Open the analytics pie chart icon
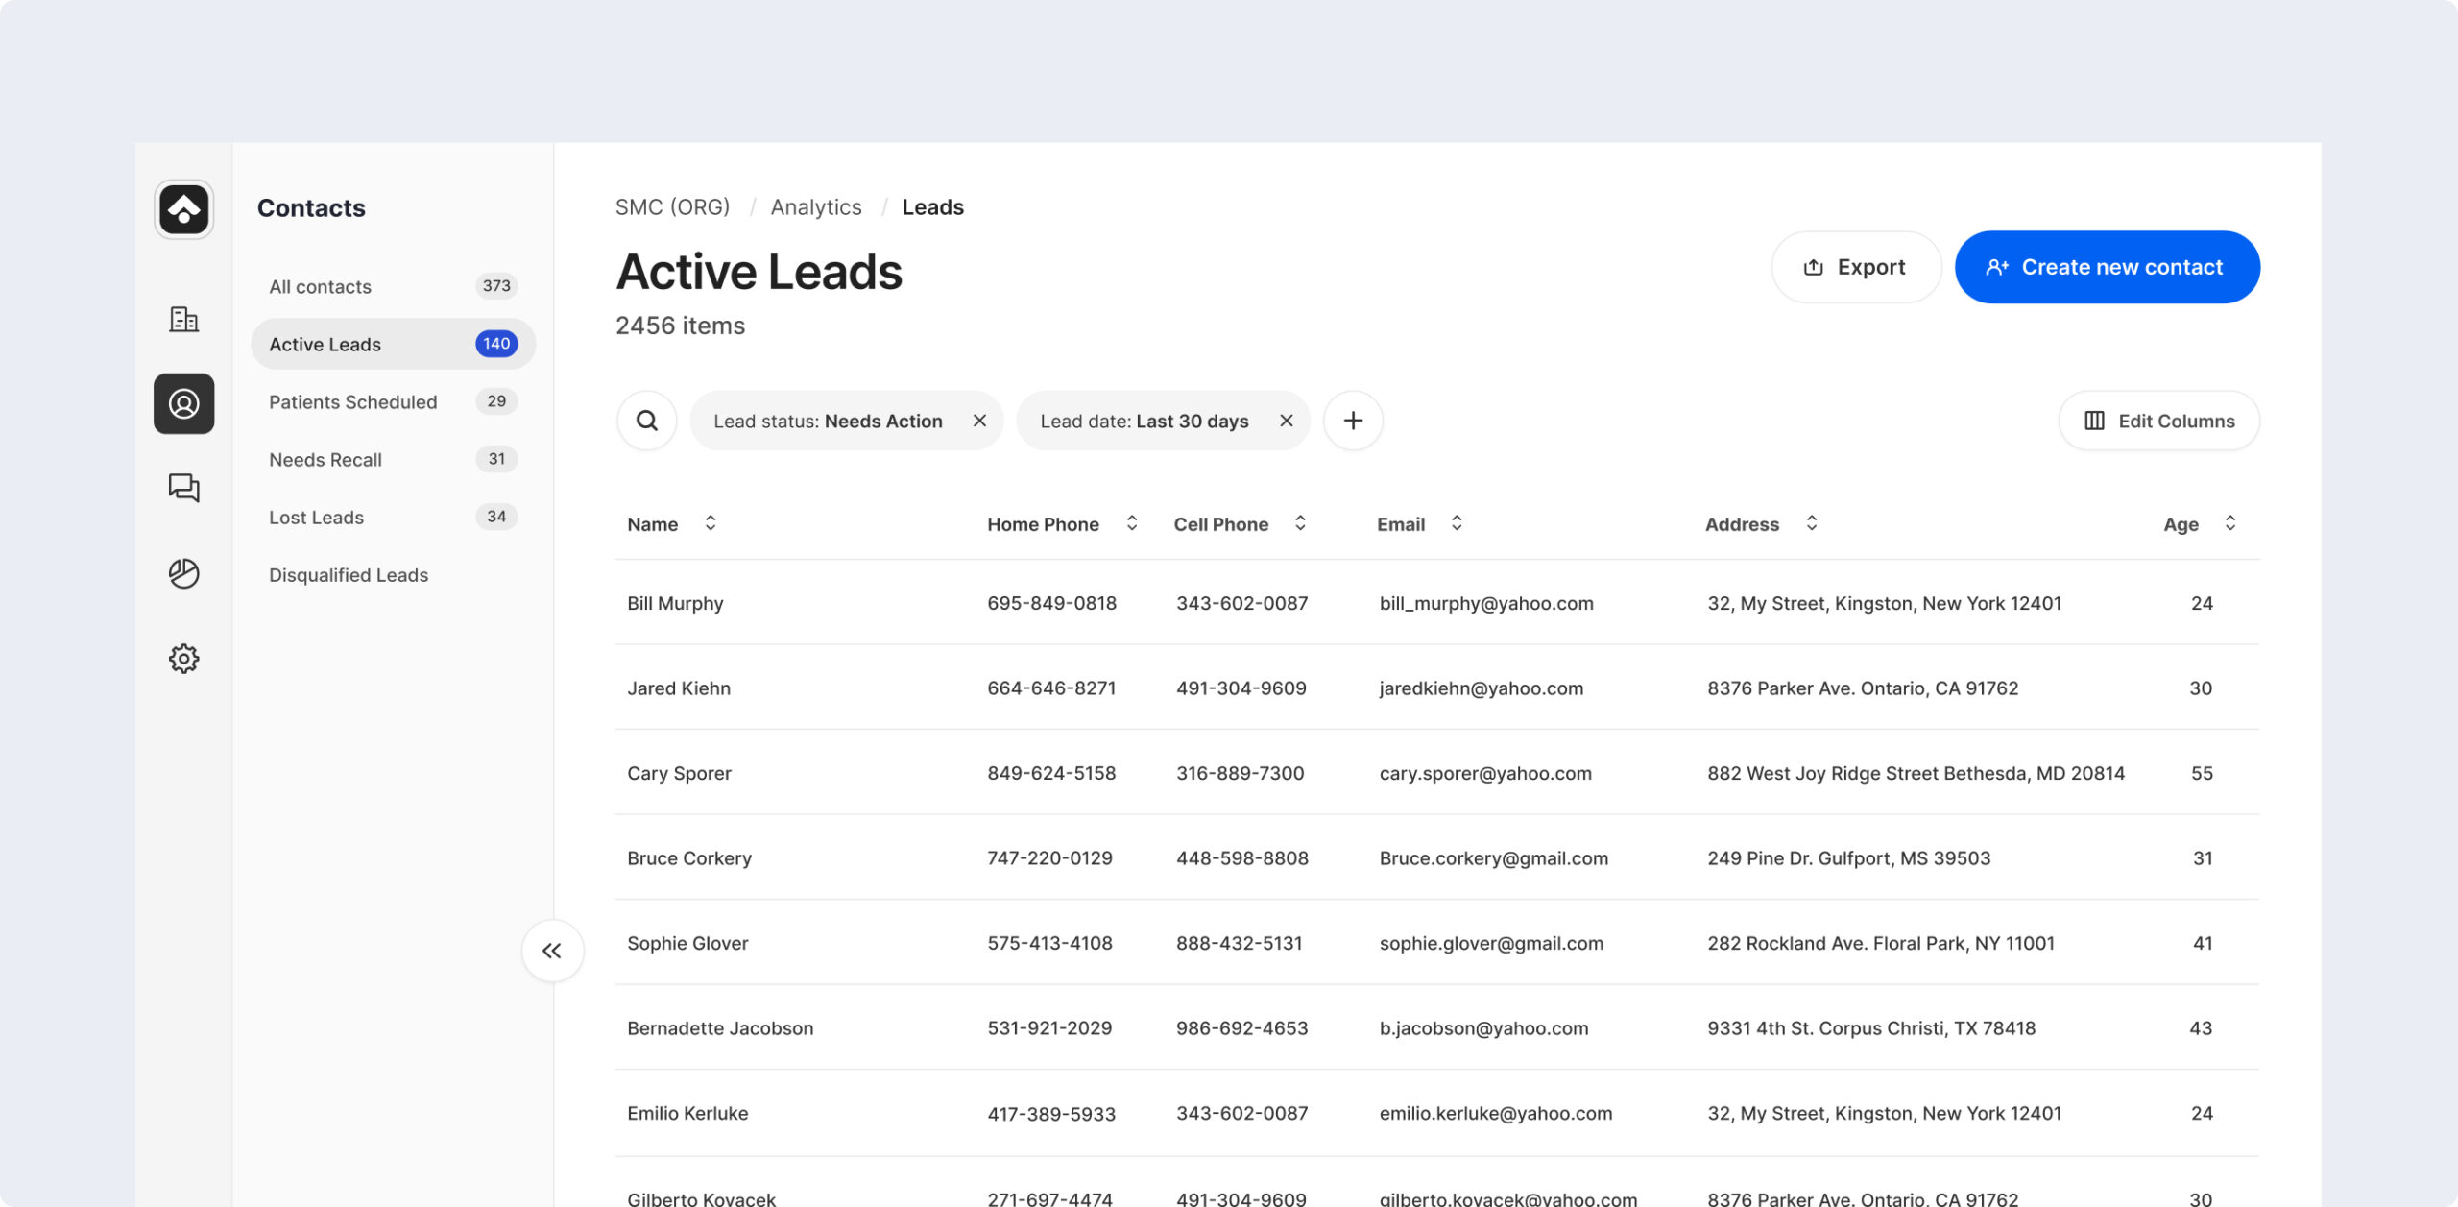 point(183,573)
